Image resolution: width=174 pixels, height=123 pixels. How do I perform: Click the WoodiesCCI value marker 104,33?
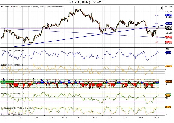[x=169, y=81]
